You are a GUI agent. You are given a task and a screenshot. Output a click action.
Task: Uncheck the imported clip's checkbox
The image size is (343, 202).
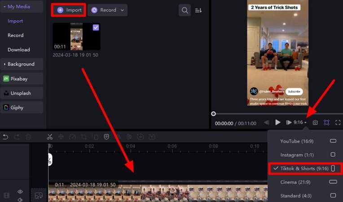pos(96,27)
